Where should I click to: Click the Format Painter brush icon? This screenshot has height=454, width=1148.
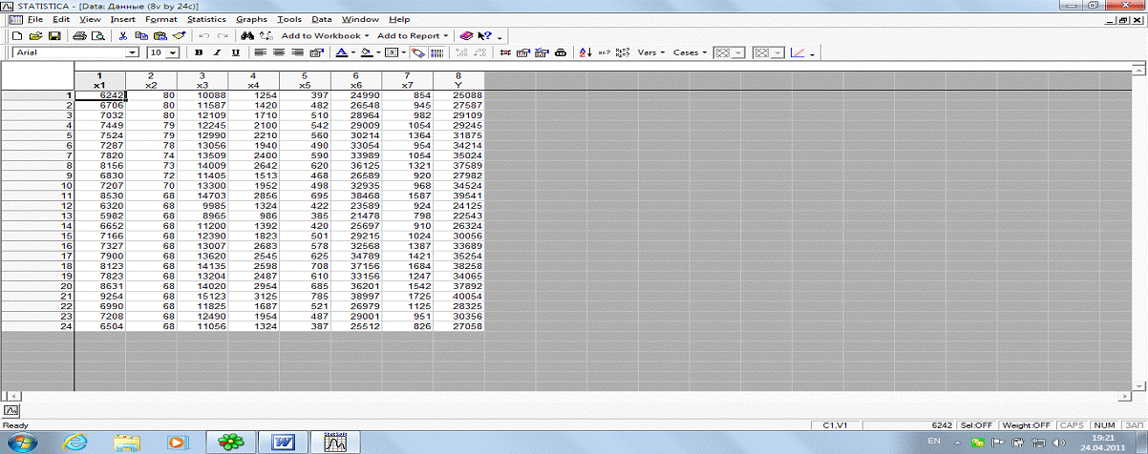(179, 36)
